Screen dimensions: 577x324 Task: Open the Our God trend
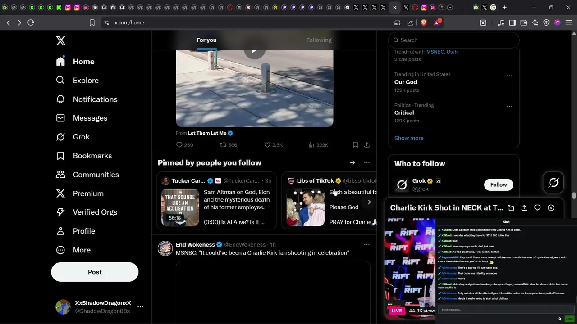click(x=406, y=82)
